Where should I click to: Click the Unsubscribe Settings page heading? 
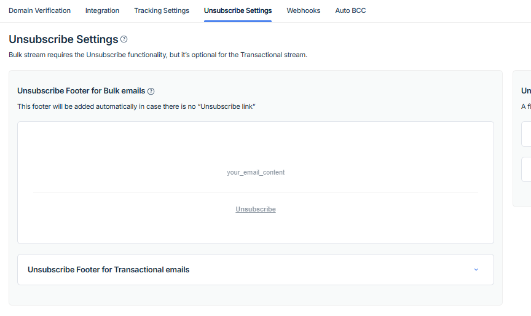63,39
